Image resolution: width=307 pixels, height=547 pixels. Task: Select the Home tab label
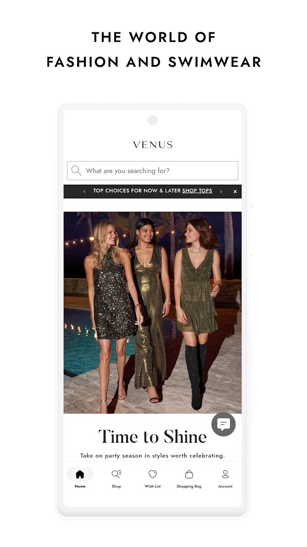coord(80,486)
